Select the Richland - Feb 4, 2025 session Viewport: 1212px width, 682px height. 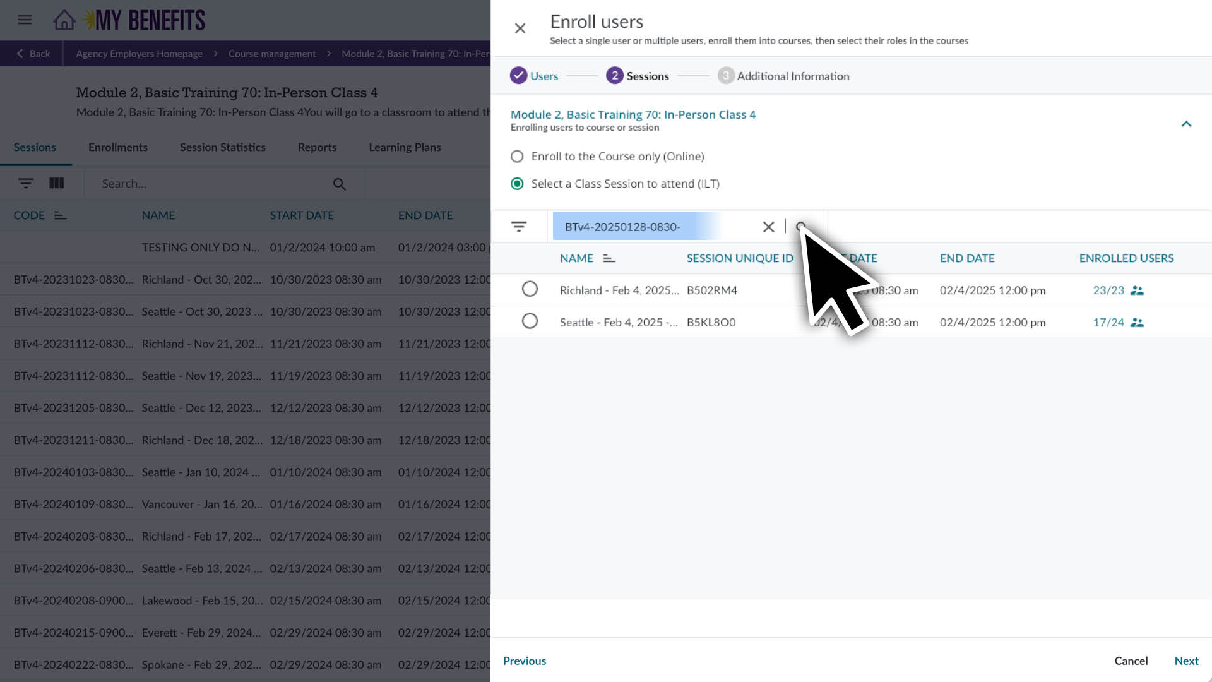[530, 289]
